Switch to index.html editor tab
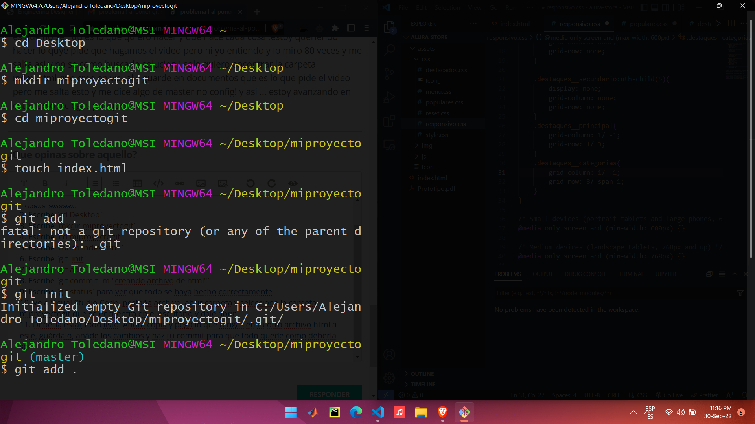The image size is (755, 424). coord(514,24)
